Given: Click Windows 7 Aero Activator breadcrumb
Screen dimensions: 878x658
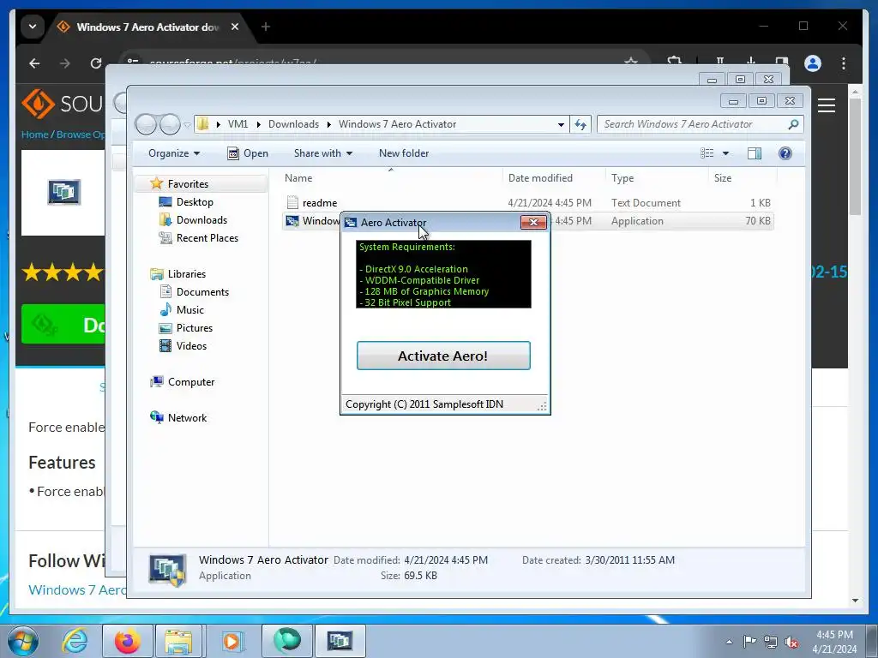Looking at the screenshot, I should [x=397, y=124].
